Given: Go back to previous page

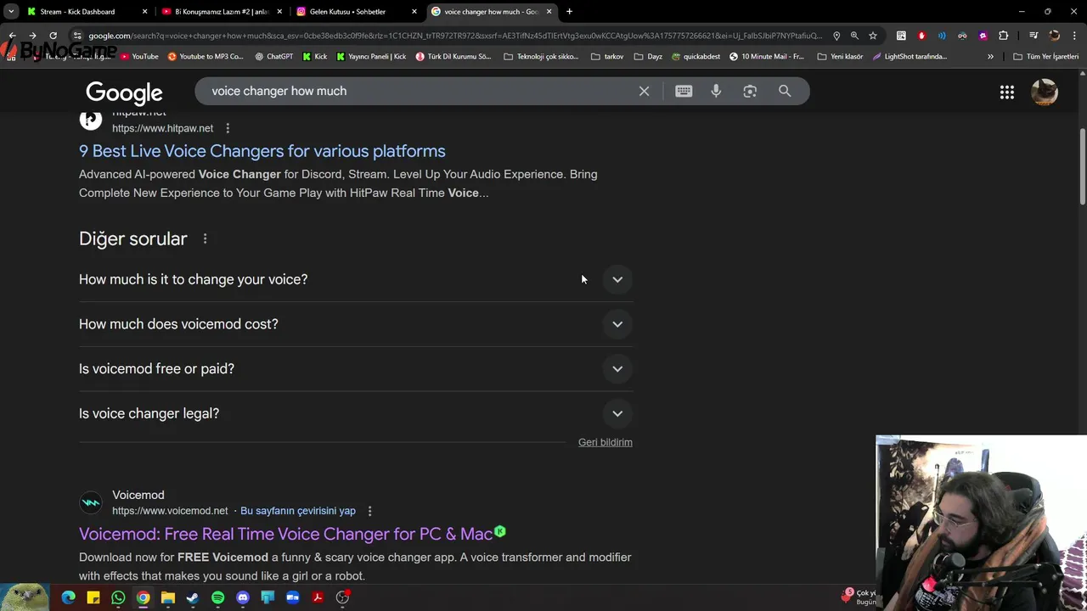Looking at the screenshot, I should (x=12, y=36).
